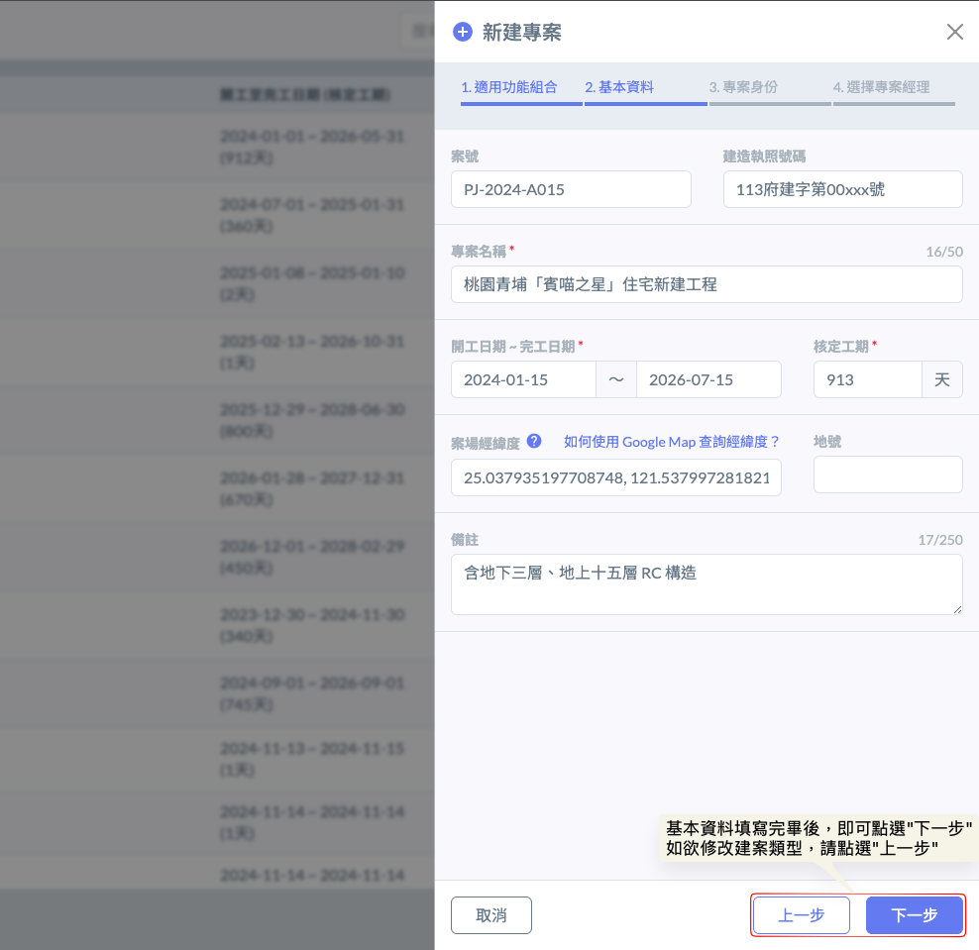Focus the 建造執照號碼 text field
This screenshot has width=979, height=950.
click(x=842, y=189)
